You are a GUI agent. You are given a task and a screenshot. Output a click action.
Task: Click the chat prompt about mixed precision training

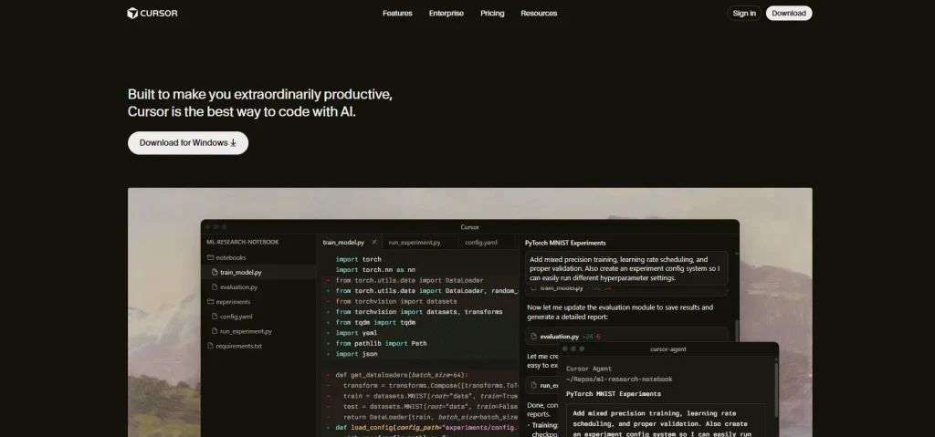tap(626, 269)
